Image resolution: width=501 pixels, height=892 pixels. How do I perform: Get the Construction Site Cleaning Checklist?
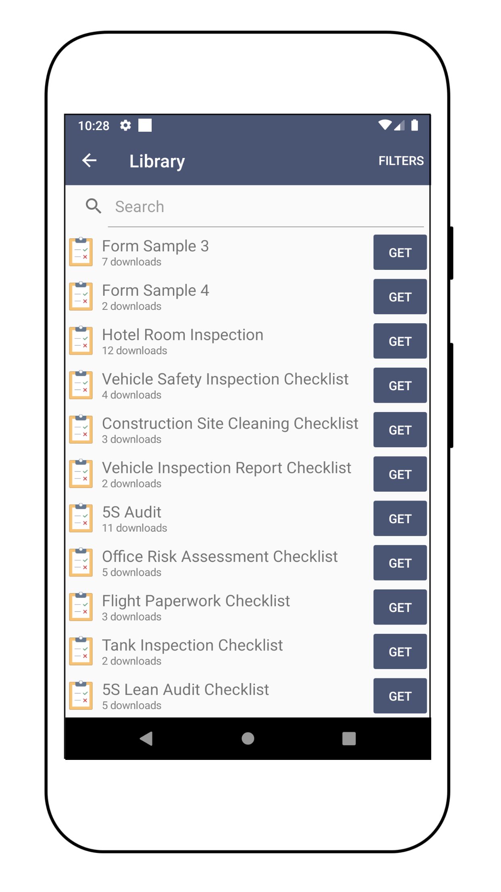point(400,430)
